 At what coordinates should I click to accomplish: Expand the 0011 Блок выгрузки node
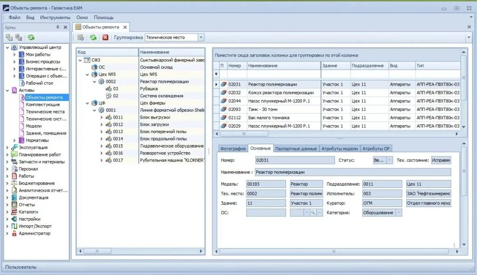102,117
